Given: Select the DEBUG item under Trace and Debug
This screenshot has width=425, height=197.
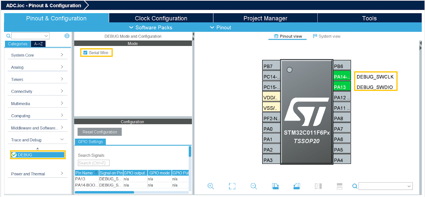Looking at the screenshot, I should point(38,155).
